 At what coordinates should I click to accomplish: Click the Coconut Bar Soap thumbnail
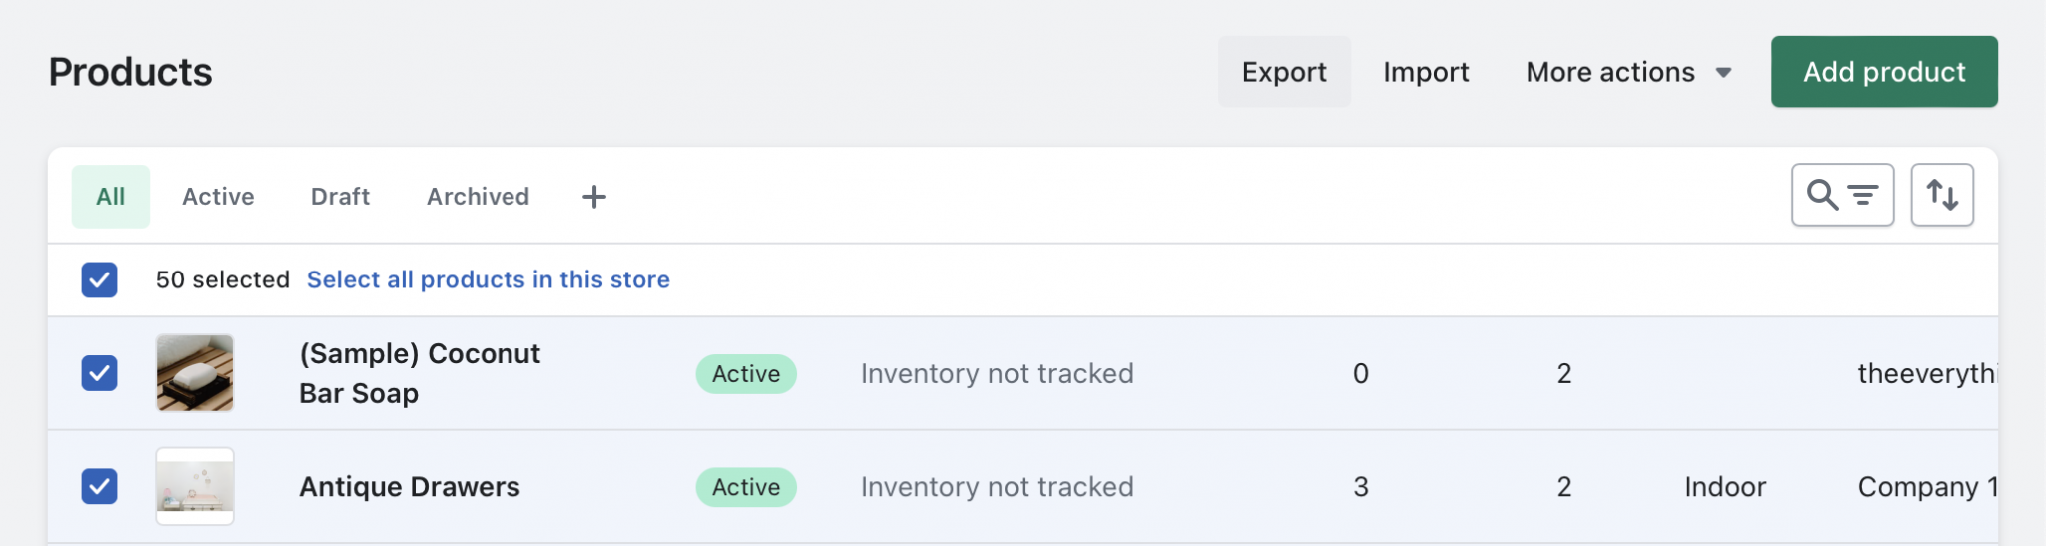[x=195, y=373]
